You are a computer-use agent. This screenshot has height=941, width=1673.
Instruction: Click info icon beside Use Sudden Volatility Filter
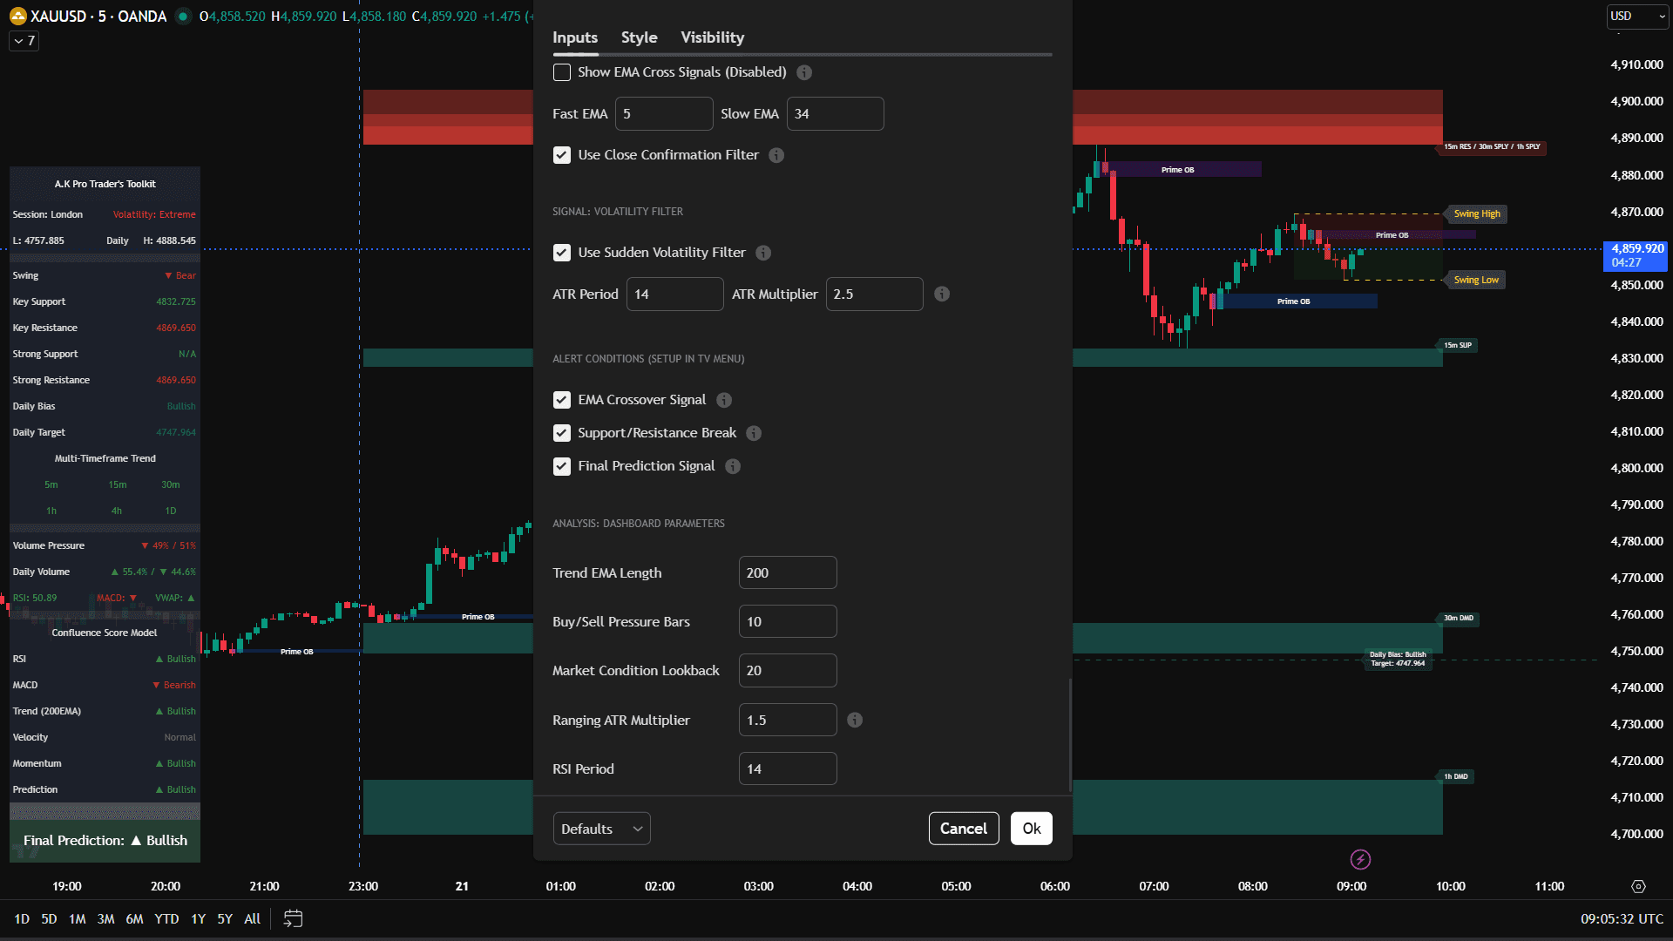763,253
